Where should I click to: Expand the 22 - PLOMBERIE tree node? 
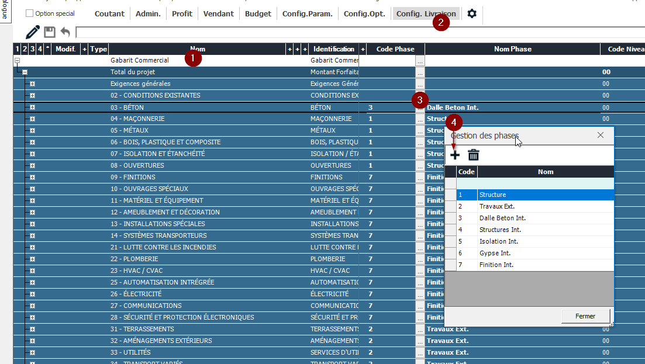click(32, 259)
